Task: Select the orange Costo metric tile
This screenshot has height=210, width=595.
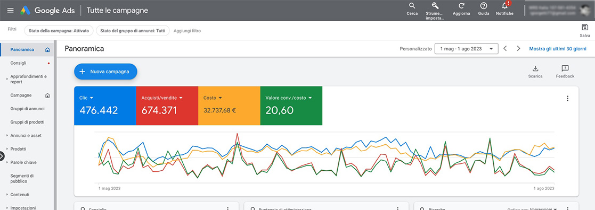Action: click(229, 106)
